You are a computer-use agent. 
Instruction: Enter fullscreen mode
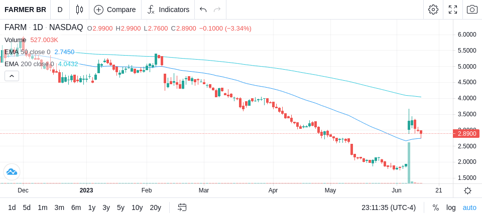453,10
